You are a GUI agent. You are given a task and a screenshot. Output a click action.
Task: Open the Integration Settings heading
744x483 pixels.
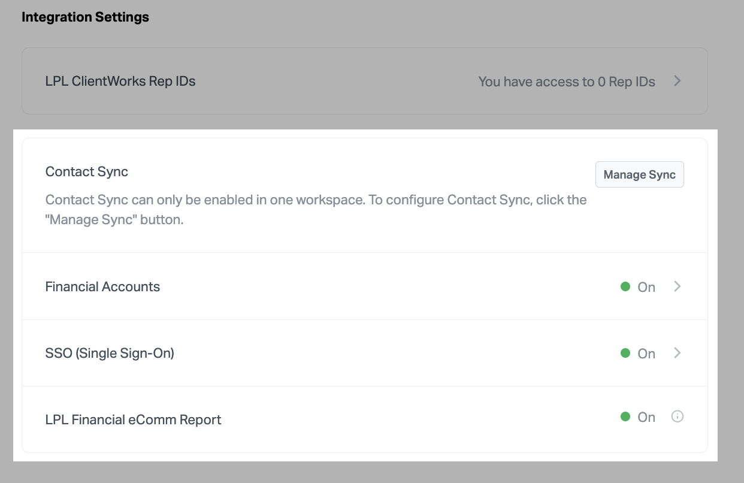coord(85,17)
